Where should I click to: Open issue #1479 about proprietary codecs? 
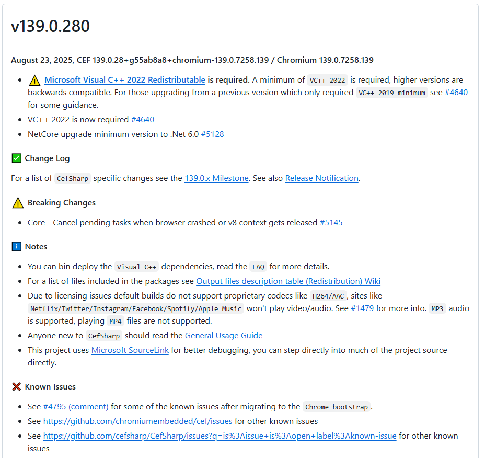point(362,308)
